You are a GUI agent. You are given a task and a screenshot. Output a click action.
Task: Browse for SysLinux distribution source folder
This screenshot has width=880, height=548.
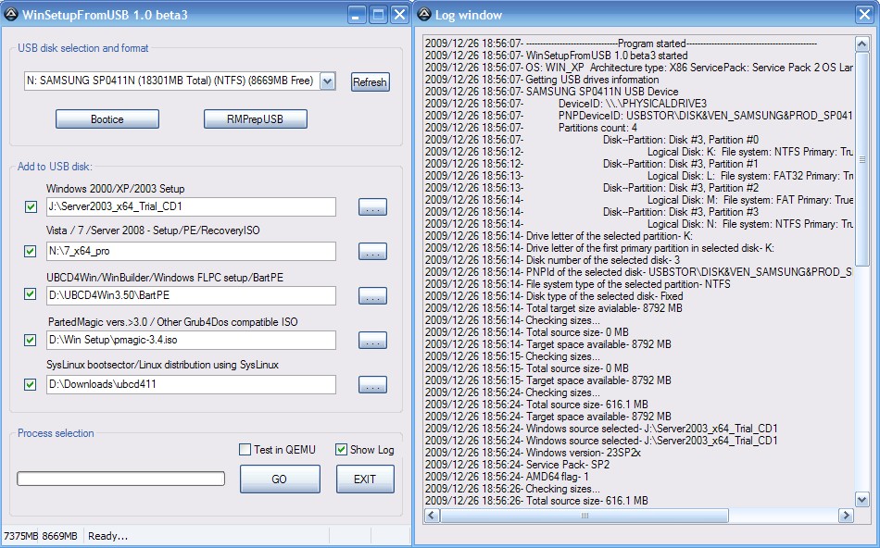pos(372,384)
